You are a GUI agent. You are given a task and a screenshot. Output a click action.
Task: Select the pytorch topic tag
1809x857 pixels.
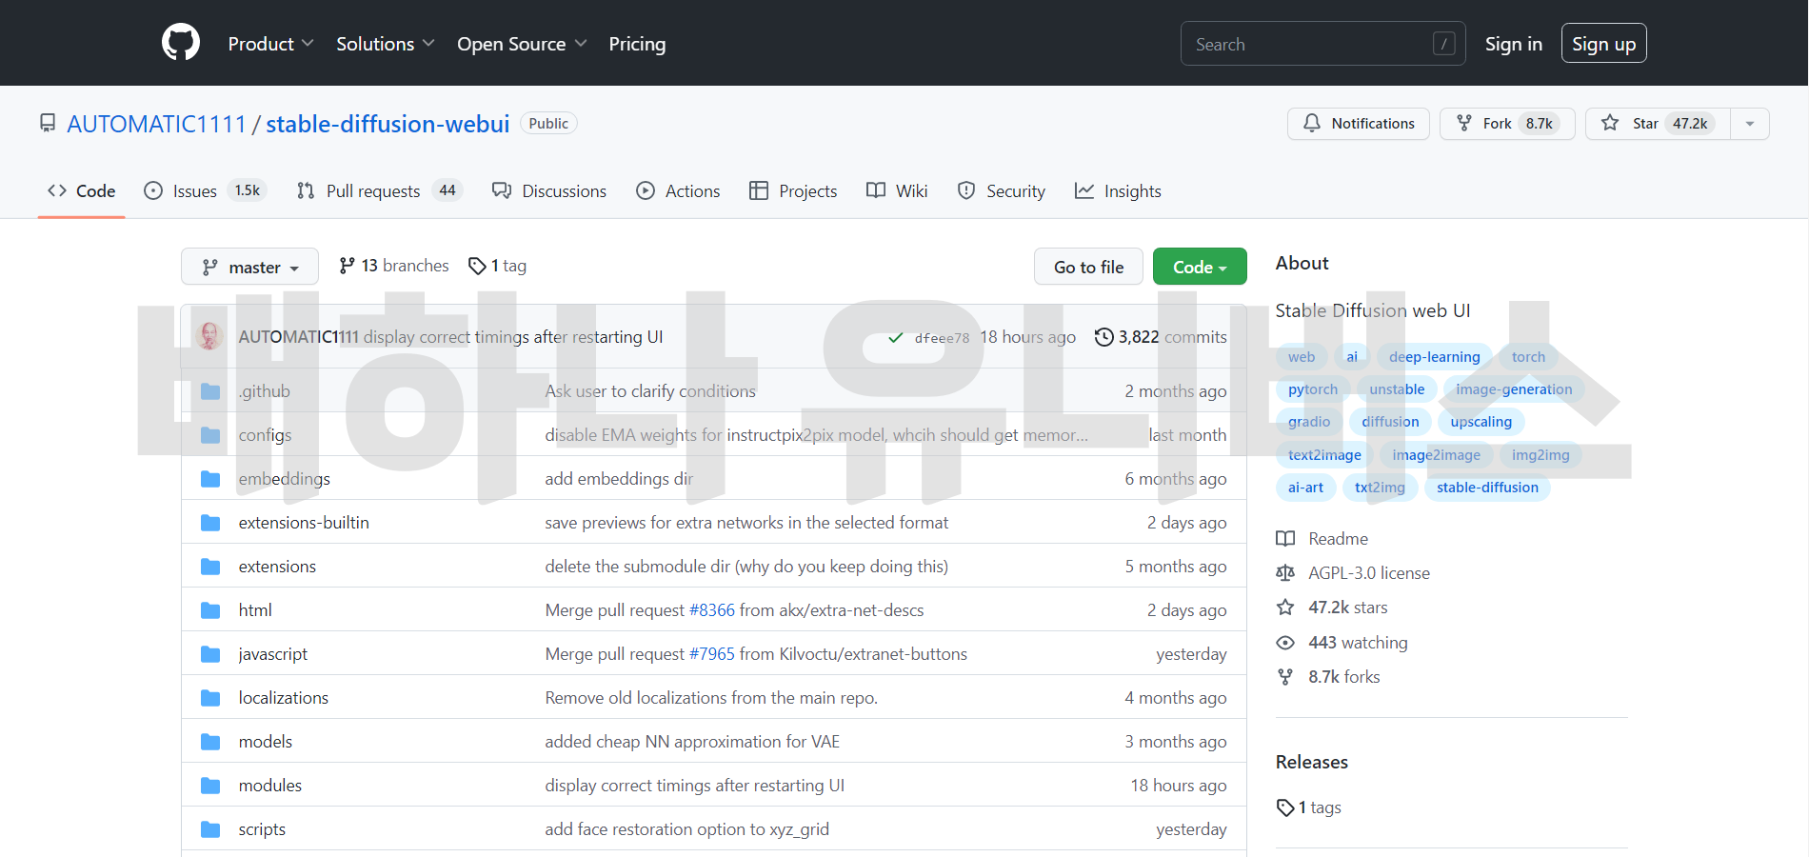[1312, 389]
